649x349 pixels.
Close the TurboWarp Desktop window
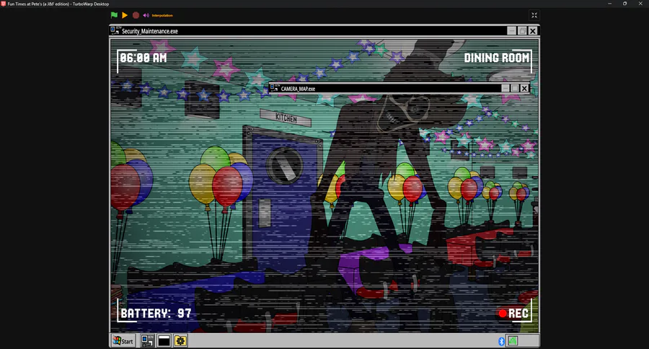(x=640, y=4)
